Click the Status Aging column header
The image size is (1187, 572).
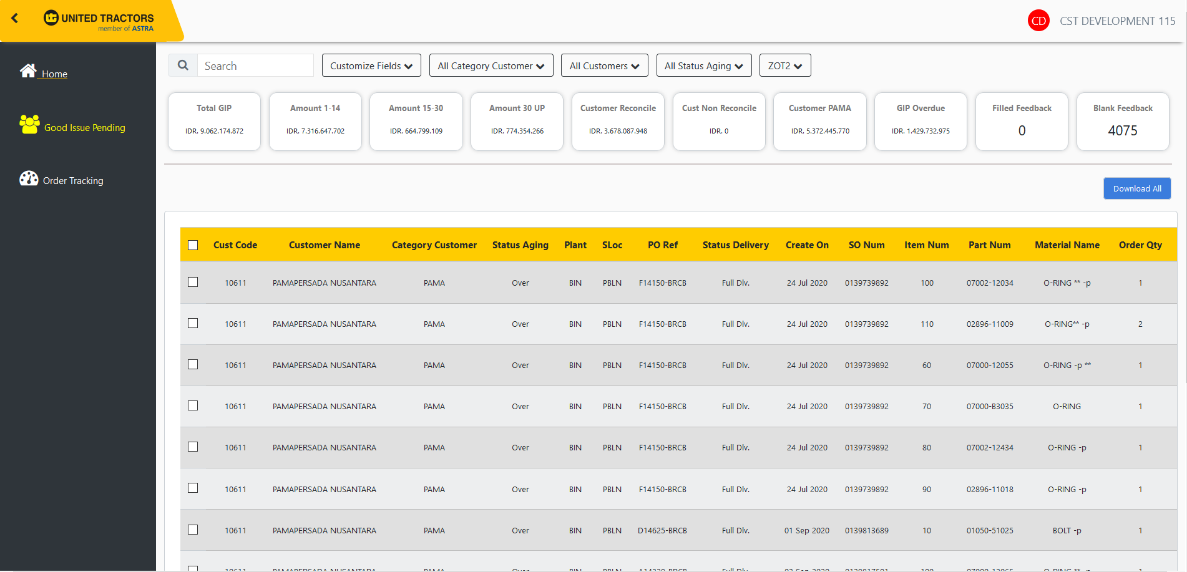coord(520,245)
